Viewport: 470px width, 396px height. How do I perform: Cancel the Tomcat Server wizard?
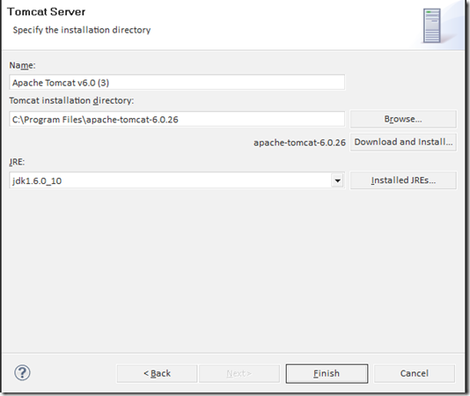[x=415, y=373]
